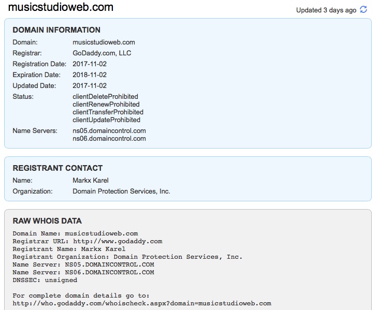This screenshot has height=310, width=378.
Task: Click the 'Registration Date:' field label
Action: [x=39, y=64]
